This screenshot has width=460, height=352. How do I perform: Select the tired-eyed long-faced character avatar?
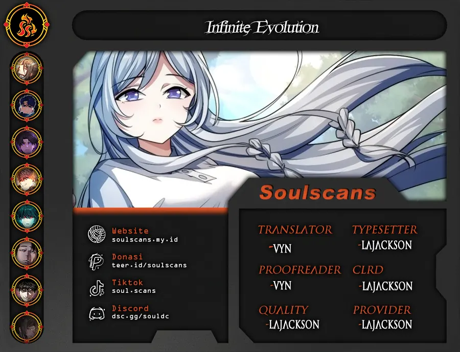[27, 253]
